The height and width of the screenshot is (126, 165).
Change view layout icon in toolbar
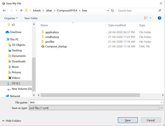[146, 18]
